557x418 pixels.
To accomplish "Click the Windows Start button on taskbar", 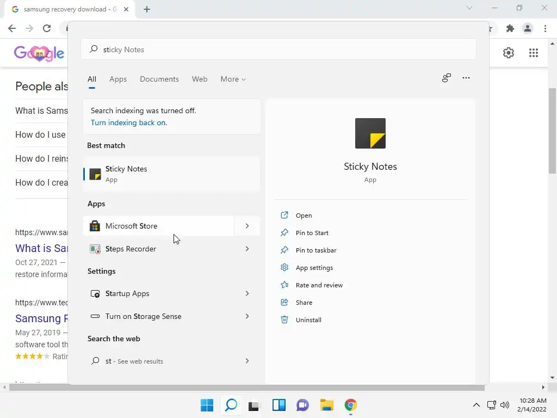I will tap(207, 405).
